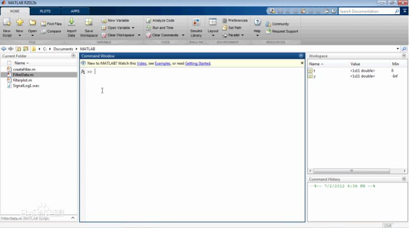Click the Compare files icon

[44, 31]
